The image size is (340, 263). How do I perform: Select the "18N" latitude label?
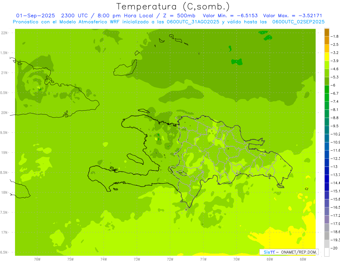click(5, 193)
